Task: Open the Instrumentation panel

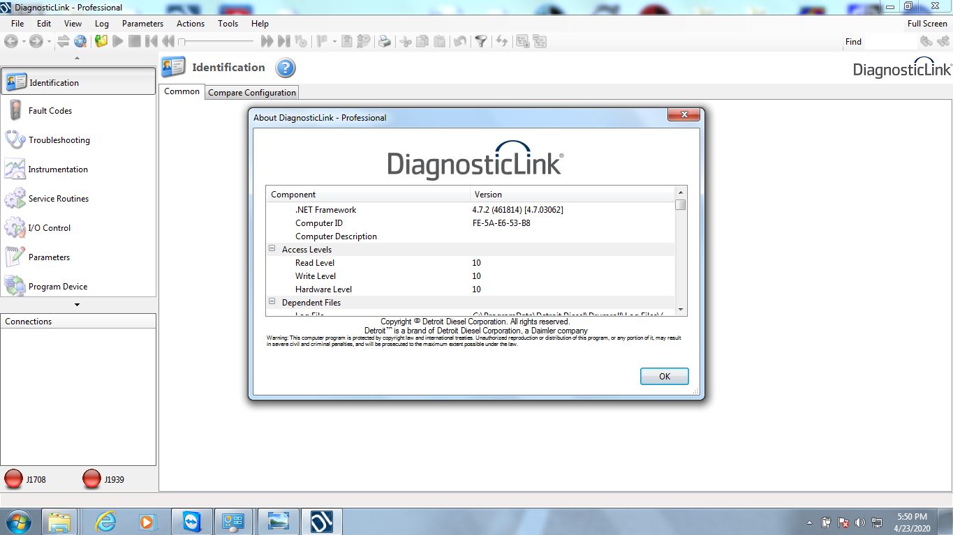Action: pyautogui.click(x=78, y=169)
